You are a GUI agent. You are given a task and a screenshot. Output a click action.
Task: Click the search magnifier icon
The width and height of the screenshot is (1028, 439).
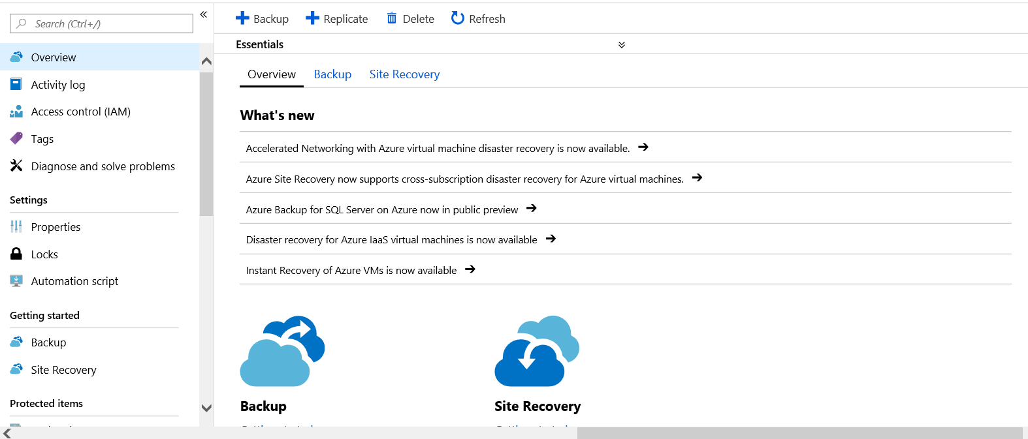point(22,23)
